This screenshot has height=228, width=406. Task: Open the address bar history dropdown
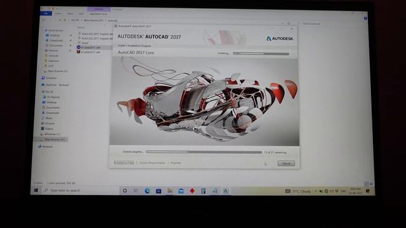[282, 23]
